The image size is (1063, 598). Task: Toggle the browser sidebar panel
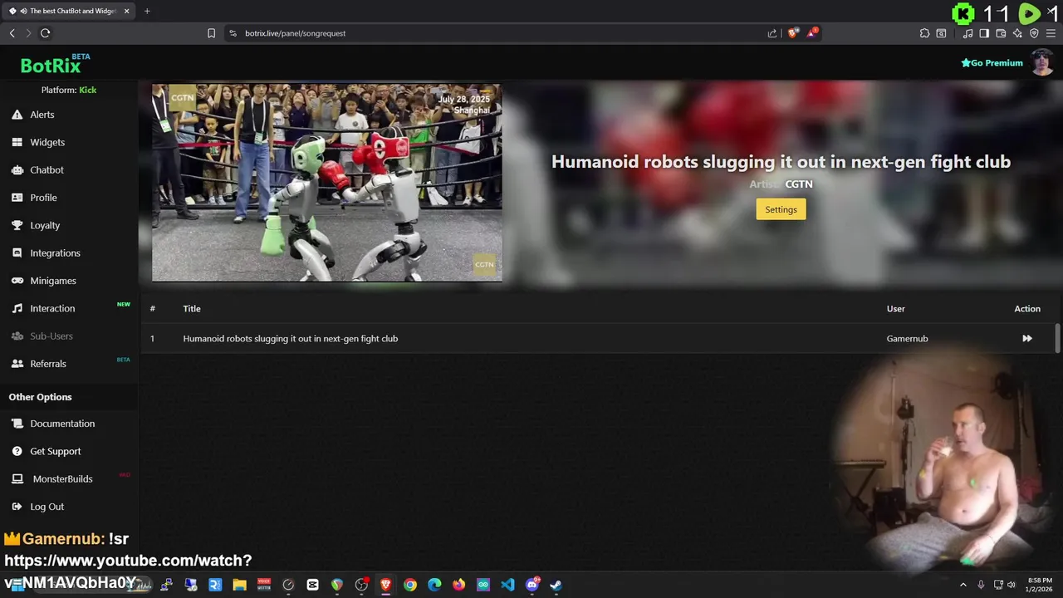click(984, 33)
